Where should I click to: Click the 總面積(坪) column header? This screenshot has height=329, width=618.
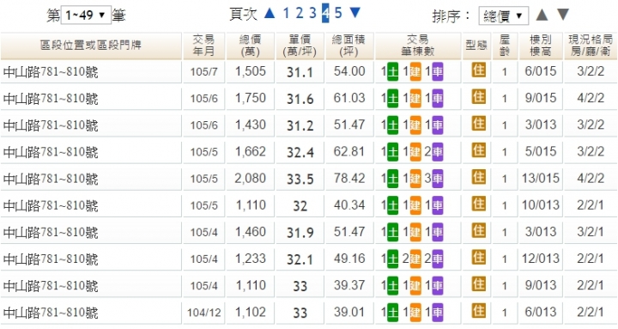pos(349,46)
